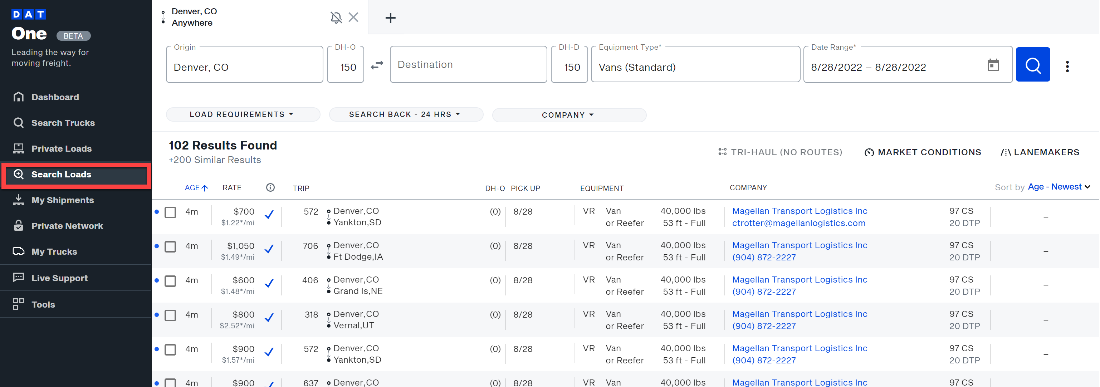Open My Trucks panel
This screenshot has width=1100, height=387.
tap(54, 251)
